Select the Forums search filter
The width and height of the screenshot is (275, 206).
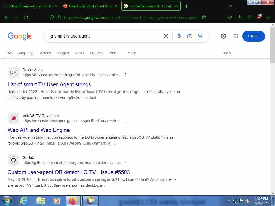(96, 53)
